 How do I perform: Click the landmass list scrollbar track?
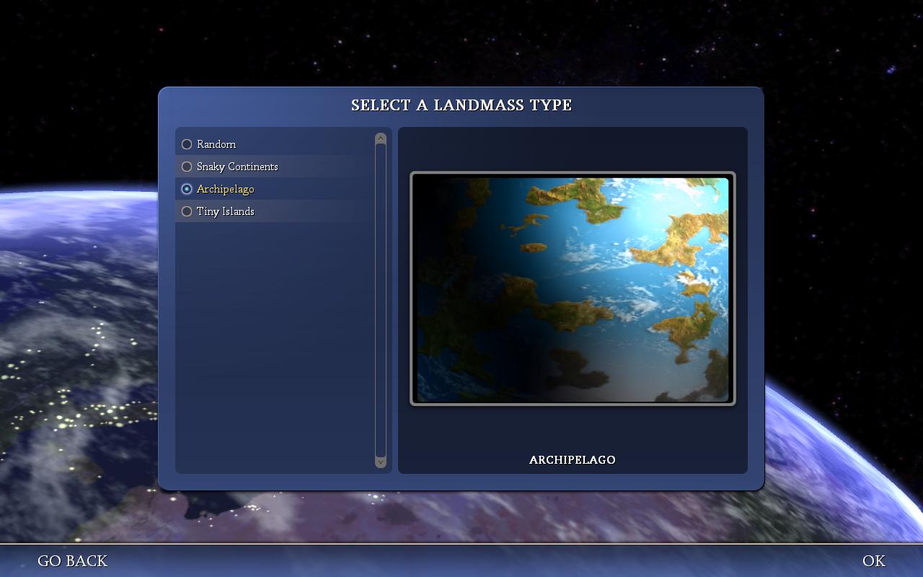381,300
